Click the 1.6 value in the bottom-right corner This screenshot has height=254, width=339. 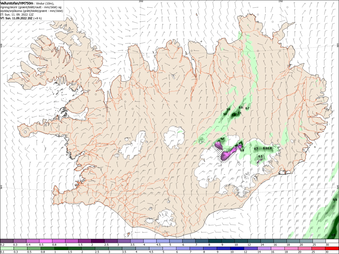point(333,235)
